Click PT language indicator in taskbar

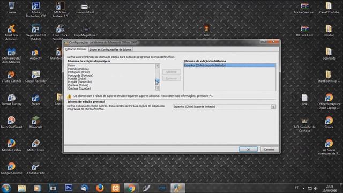coord(296,188)
